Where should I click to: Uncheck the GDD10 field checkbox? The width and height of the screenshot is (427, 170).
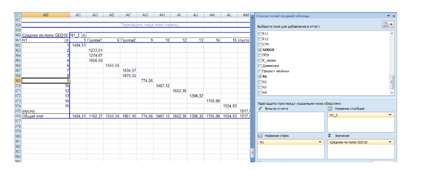coord(259,49)
